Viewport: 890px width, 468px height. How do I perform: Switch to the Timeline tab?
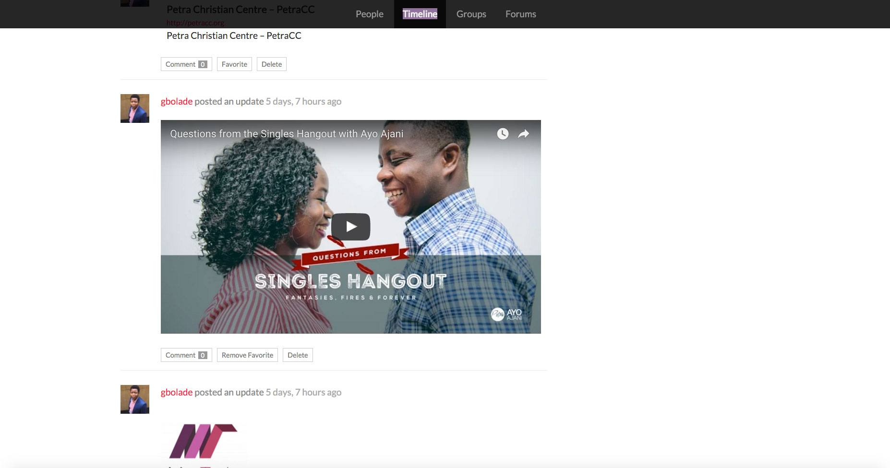(420, 14)
